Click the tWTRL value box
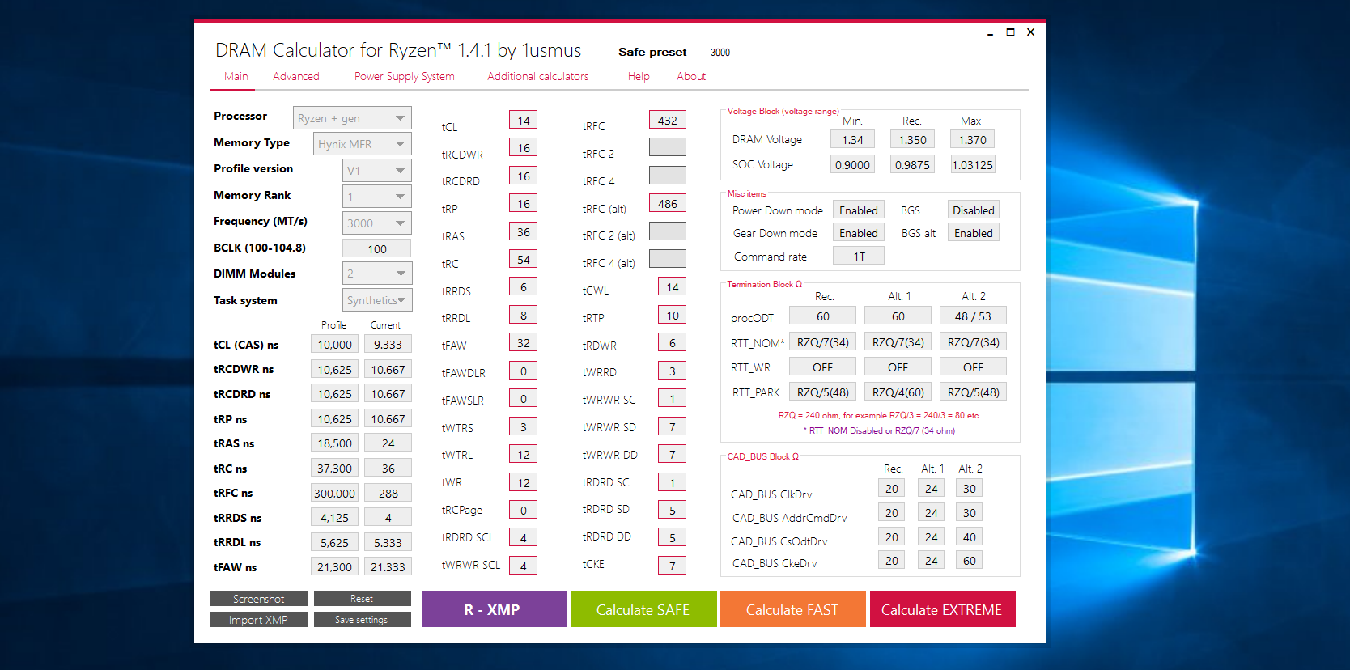Screen dimensions: 1350x670 (x=524, y=455)
